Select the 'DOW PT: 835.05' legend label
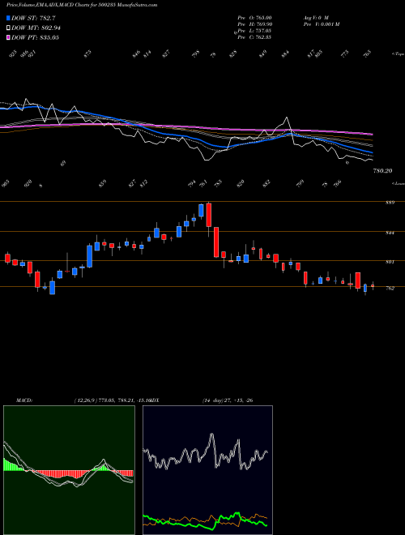405x535 pixels. click(36, 37)
